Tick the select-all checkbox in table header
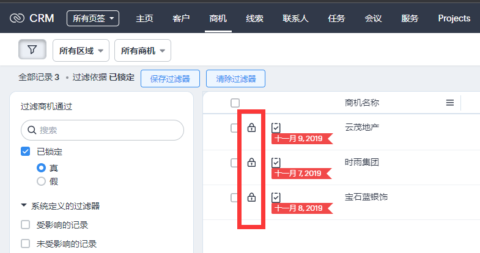Viewport: 480px width, 253px height. coord(235,103)
